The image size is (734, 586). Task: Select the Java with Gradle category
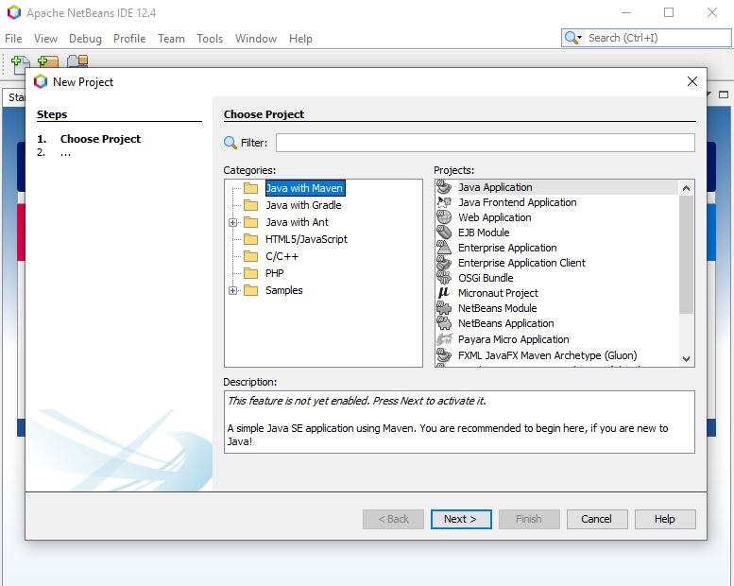(303, 205)
